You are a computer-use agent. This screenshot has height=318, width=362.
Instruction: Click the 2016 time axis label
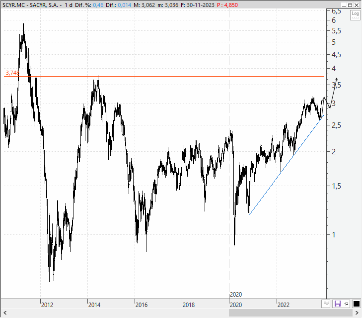(142, 305)
